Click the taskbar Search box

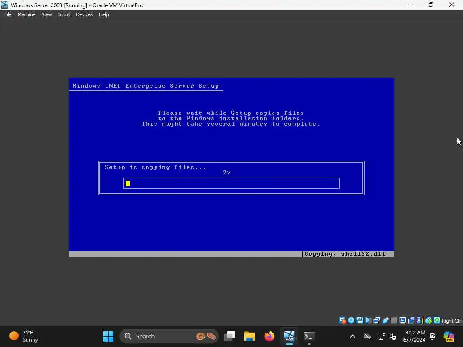(169, 336)
